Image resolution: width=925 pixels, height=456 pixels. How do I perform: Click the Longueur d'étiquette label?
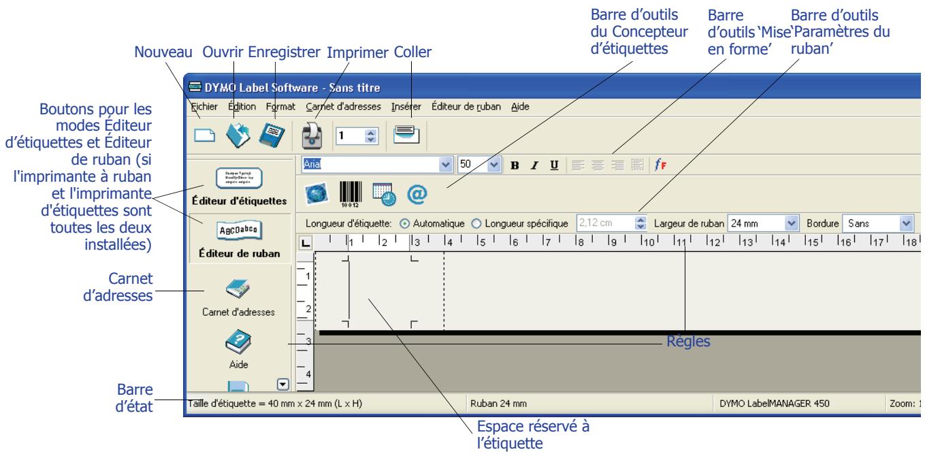[x=348, y=223]
